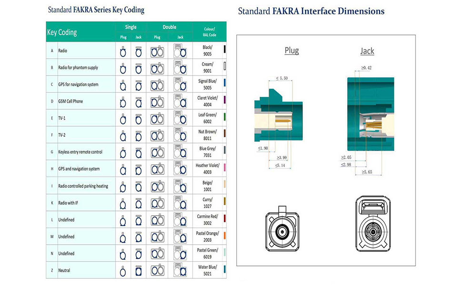Click the Claret Violet 4004 colour swatch
The width and height of the screenshot is (462, 285).
coord(225,100)
